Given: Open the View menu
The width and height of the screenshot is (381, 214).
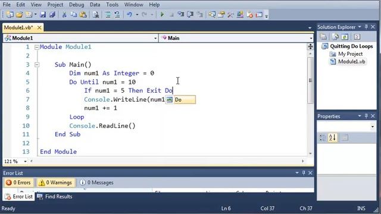Looking at the screenshot, I should (36, 5).
